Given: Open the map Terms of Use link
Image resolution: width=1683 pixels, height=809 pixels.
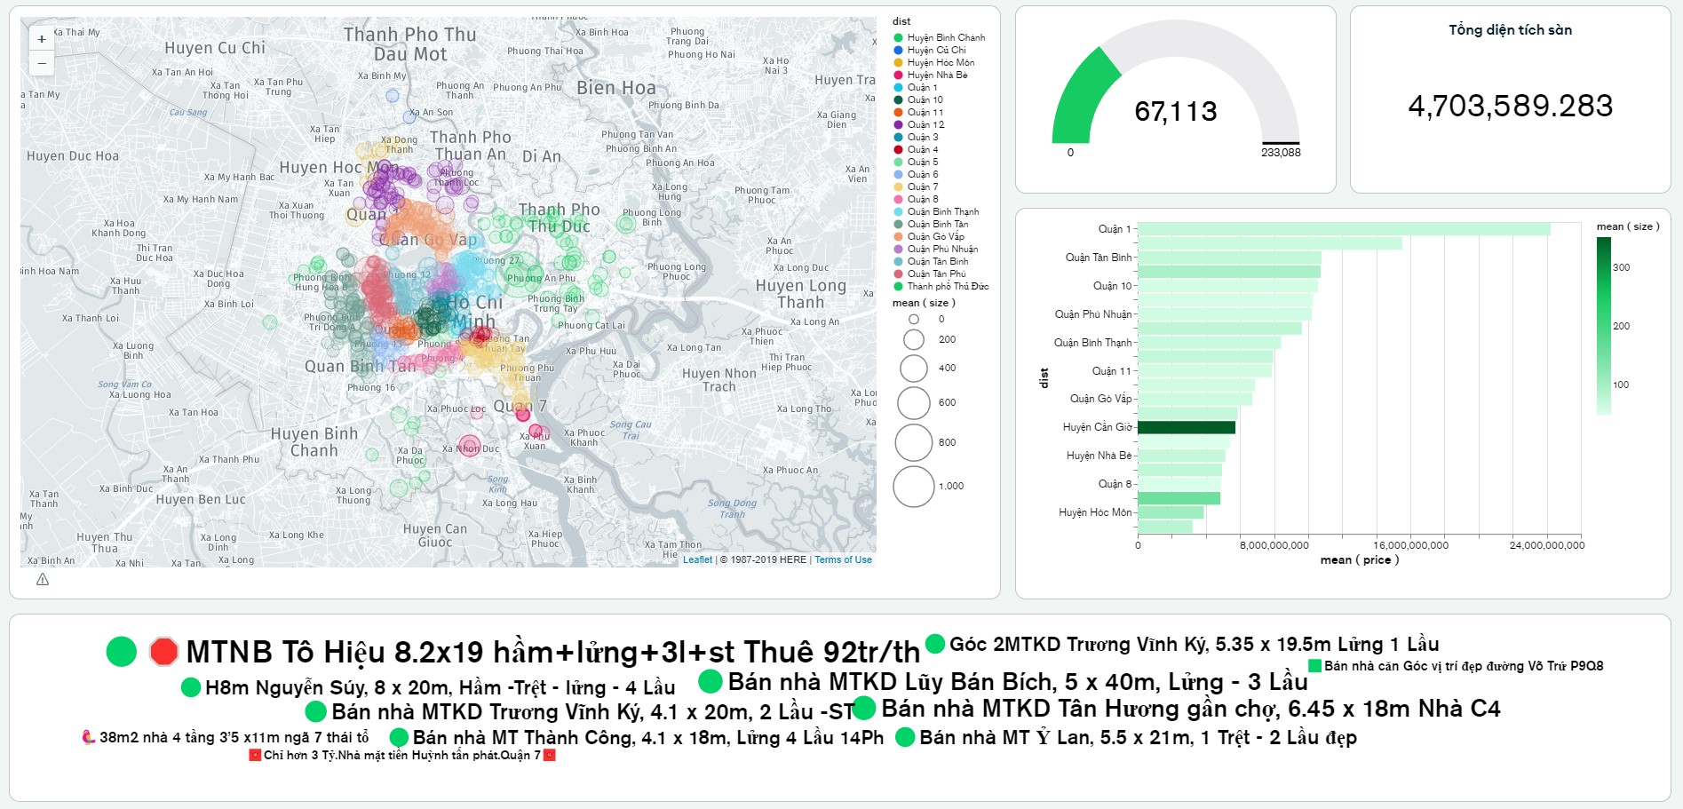Looking at the screenshot, I should pyautogui.click(x=843, y=560).
